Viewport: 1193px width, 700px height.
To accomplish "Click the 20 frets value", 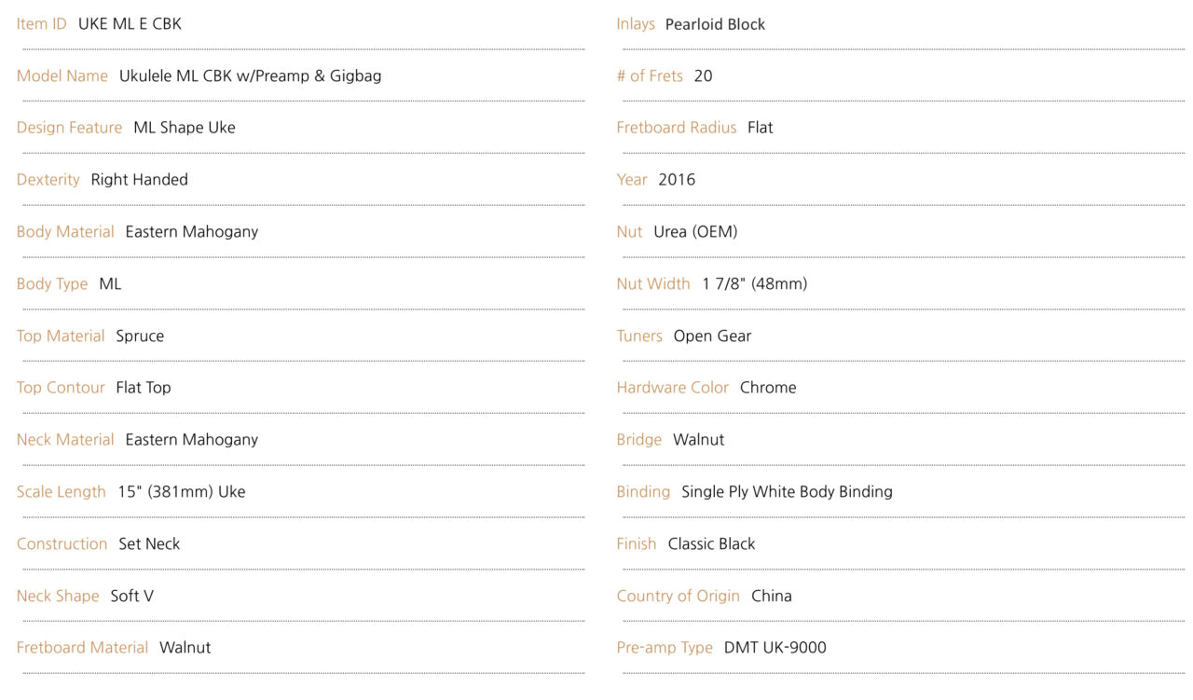I will (x=704, y=76).
